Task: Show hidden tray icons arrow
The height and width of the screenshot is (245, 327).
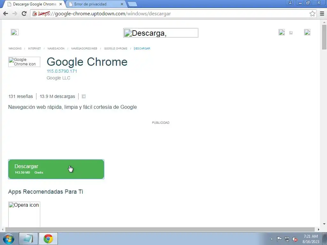Action: (x=271, y=239)
